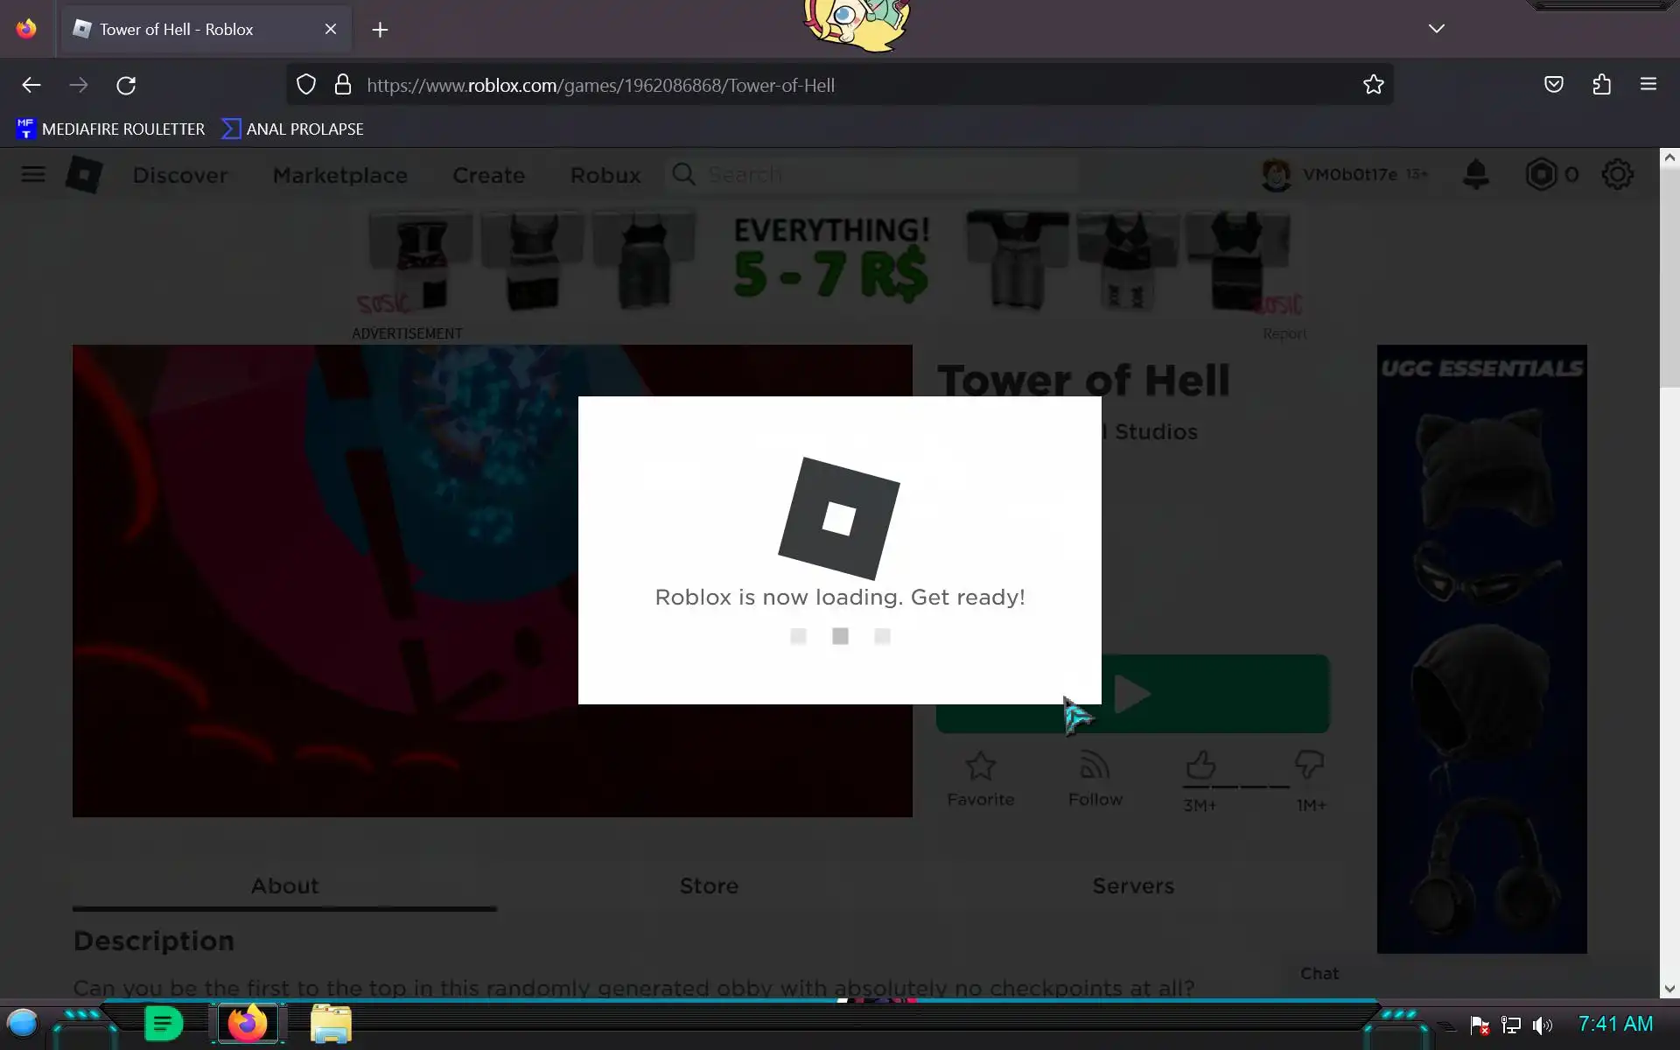The width and height of the screenshot is (1680, 1050).
Task: Open the Roblox hamburger navigation menu
Action: click(33, 175)
